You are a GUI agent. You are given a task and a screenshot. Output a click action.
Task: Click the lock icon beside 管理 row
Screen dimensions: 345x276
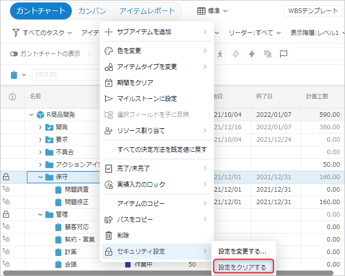(x=6, y=214)
